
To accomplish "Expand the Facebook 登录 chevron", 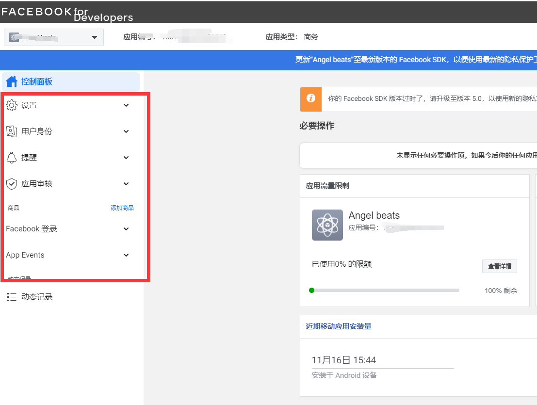I will (x=126, y=229).
